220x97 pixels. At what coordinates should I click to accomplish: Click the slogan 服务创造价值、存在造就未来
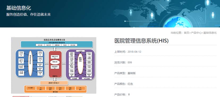click(28, 14)
